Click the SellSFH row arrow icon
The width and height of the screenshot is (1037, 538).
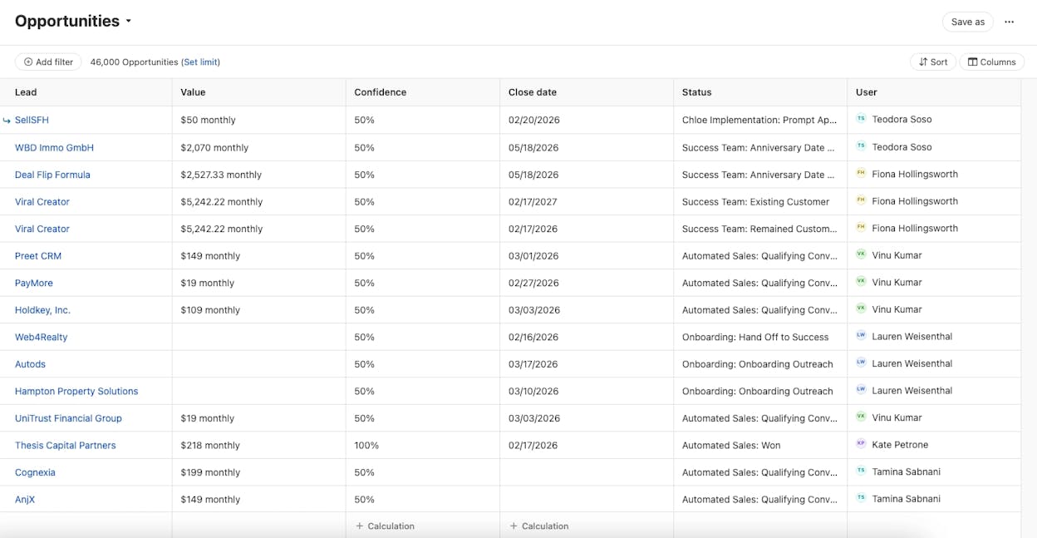[x=7, y=121]
